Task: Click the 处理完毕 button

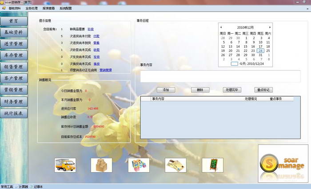Action: [x=232, y=90]
